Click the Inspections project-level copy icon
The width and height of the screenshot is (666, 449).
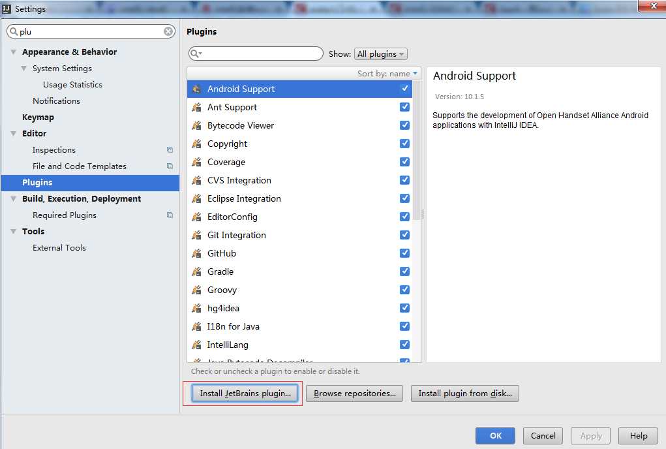coord(170,149)
